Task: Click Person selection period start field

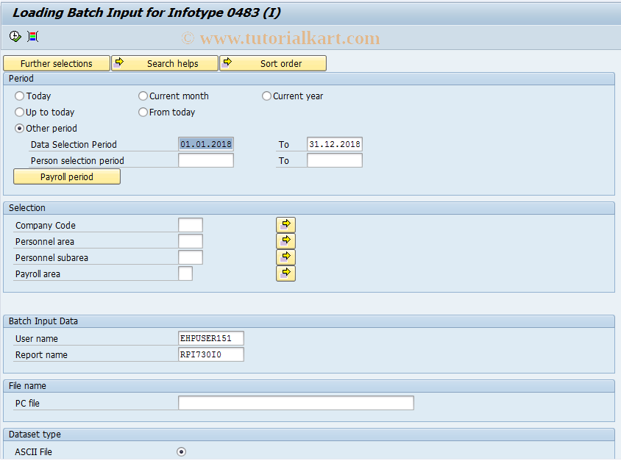Action: [206, 160]
